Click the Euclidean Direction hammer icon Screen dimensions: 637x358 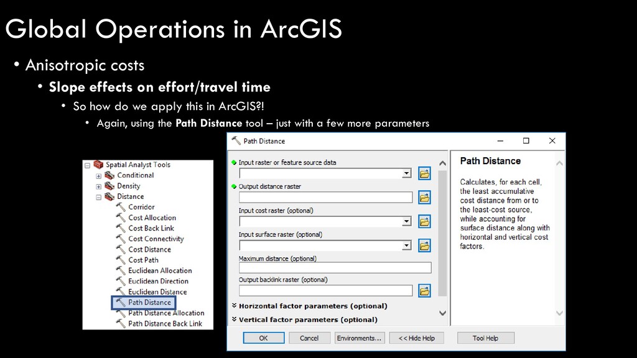[x=121, y=280]
